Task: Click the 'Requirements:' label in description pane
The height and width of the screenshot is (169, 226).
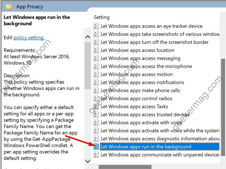Action: 20,50
